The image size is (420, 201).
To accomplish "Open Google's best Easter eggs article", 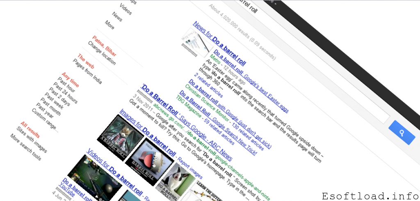I will 251,81.
